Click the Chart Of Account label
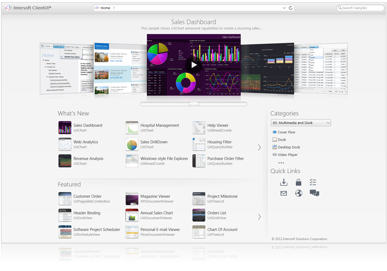This screenshot has height=271, width=387. 223,229
